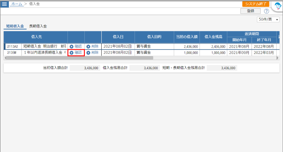
Task: Click 確認 for row 2113A2
Action: (76, 46)
